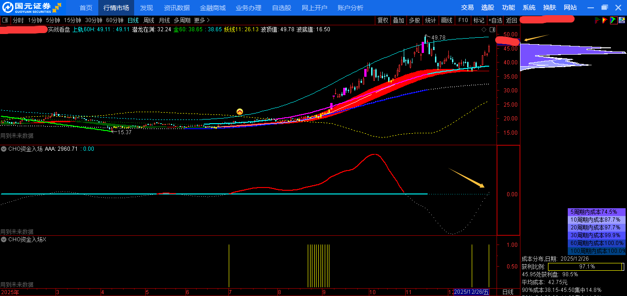Open settings for CHO资金入场X indicator
The height and width of the screenshot is (296, 627).
(4, 239)
